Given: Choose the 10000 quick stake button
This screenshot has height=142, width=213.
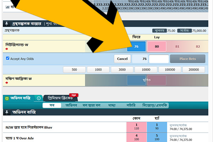Looking at the screenshot, I should [x=147, y=70].
